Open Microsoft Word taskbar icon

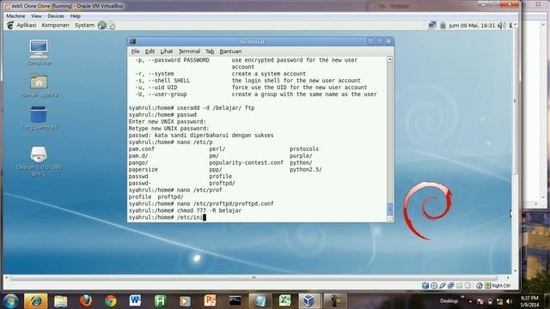point(136,301)
